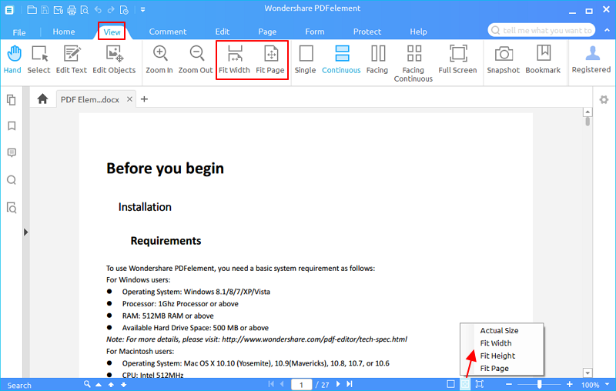Open the Page tab

(x=267, y=32)
